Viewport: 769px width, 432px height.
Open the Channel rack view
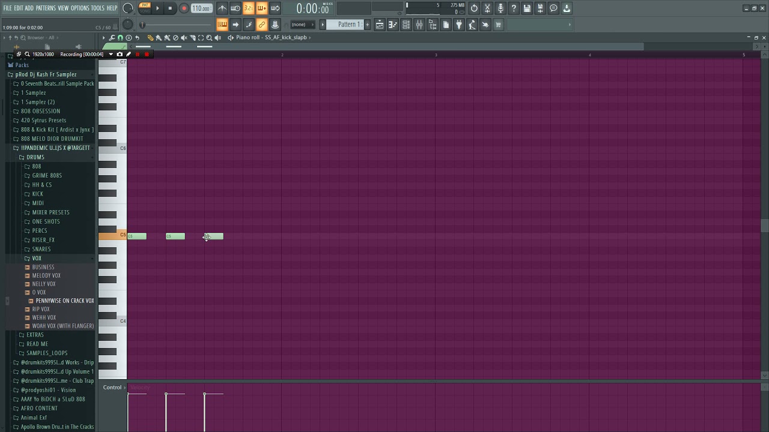pyautogui.click(x=406, y=25)
